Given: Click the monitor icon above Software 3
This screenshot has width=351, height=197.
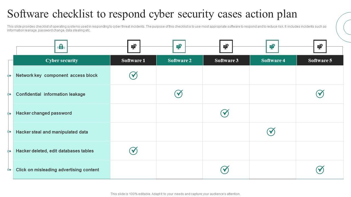Looking at the screenshot, I should click(226, 47).
